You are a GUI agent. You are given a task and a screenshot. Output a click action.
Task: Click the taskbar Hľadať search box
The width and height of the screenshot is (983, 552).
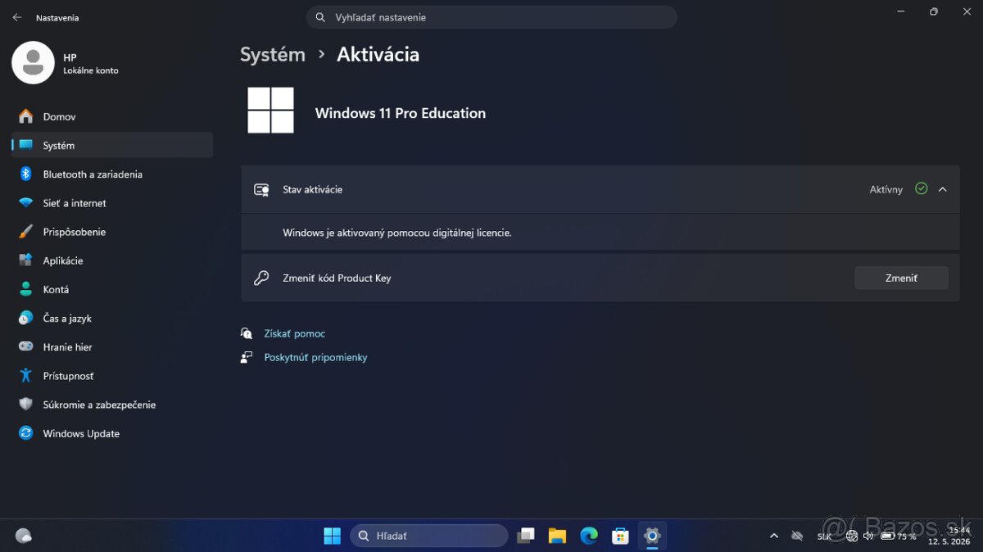(x=429, y=536)
